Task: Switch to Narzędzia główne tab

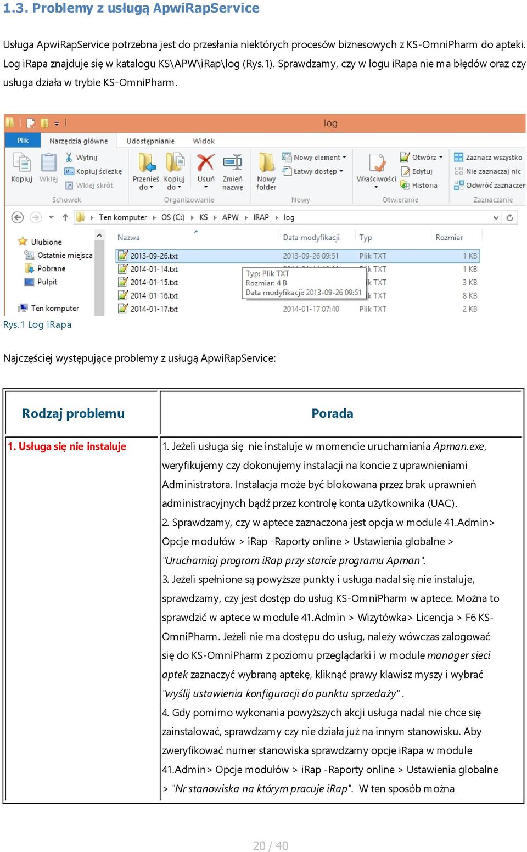Action: (79, 141)
